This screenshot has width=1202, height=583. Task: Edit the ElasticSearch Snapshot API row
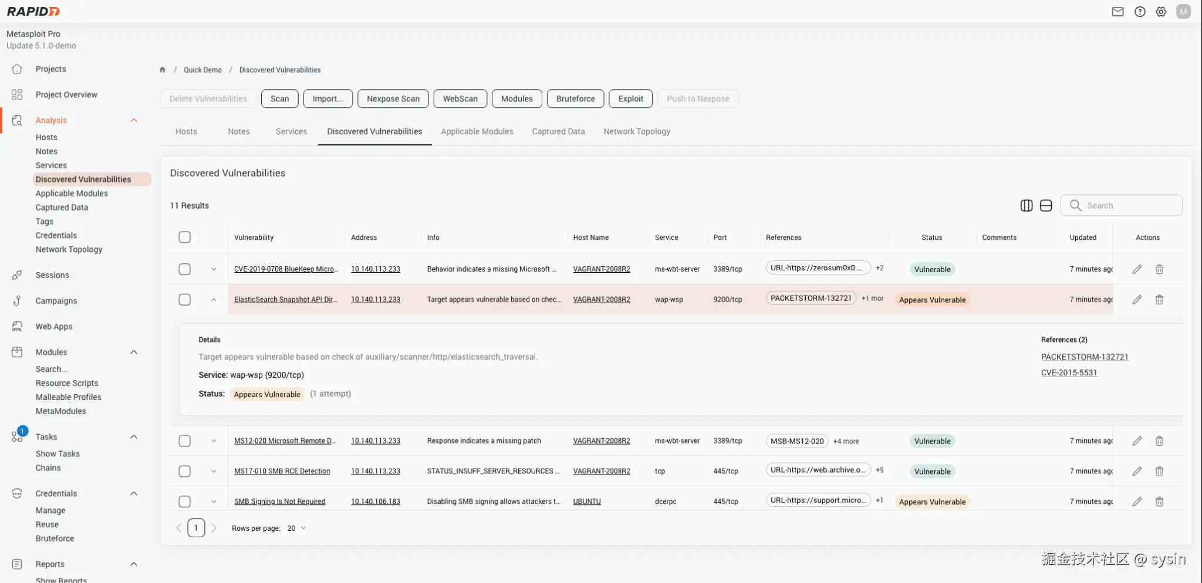[1137, 300]
